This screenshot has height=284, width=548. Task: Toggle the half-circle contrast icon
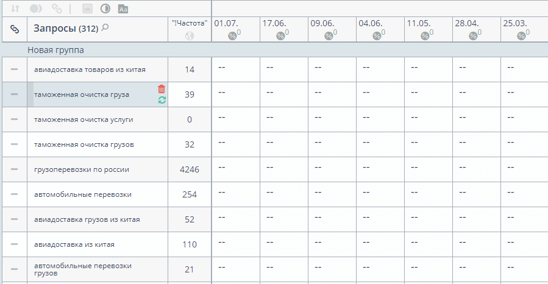[105, 9]
